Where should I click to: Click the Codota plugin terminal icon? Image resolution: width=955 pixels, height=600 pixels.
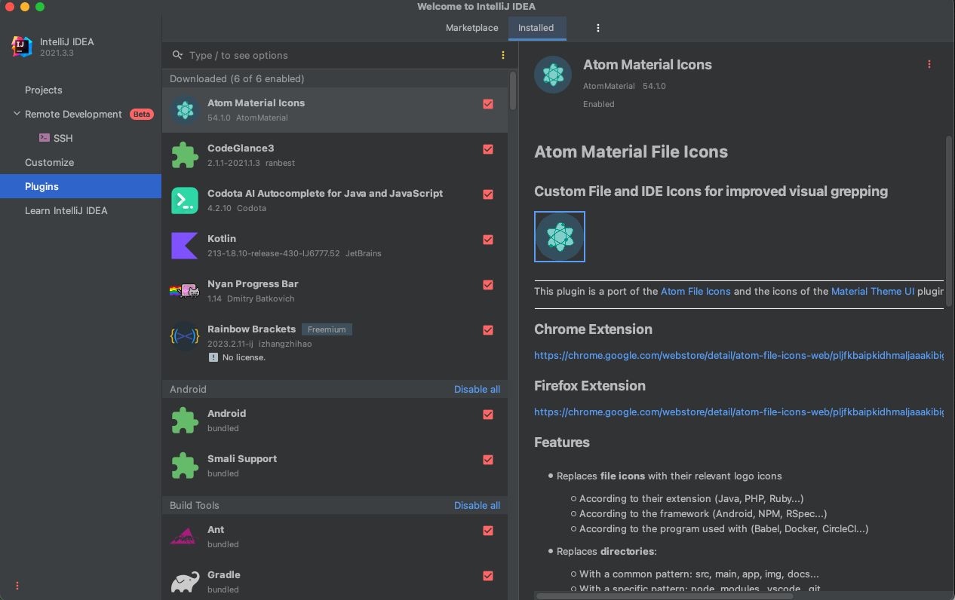click(x=185, y=201)
